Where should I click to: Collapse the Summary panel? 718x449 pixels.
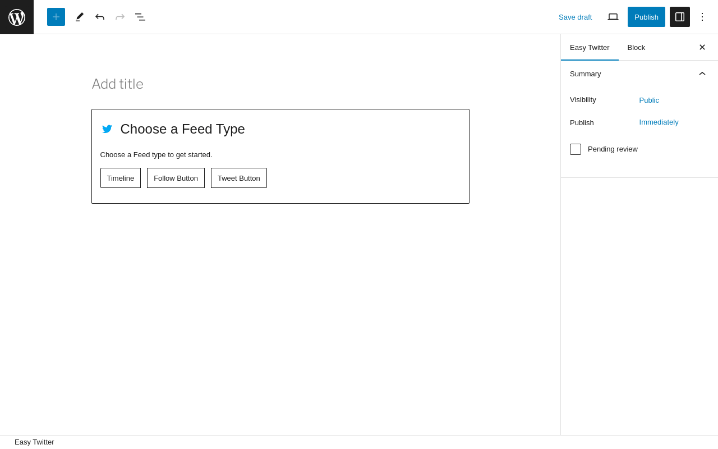639,74
